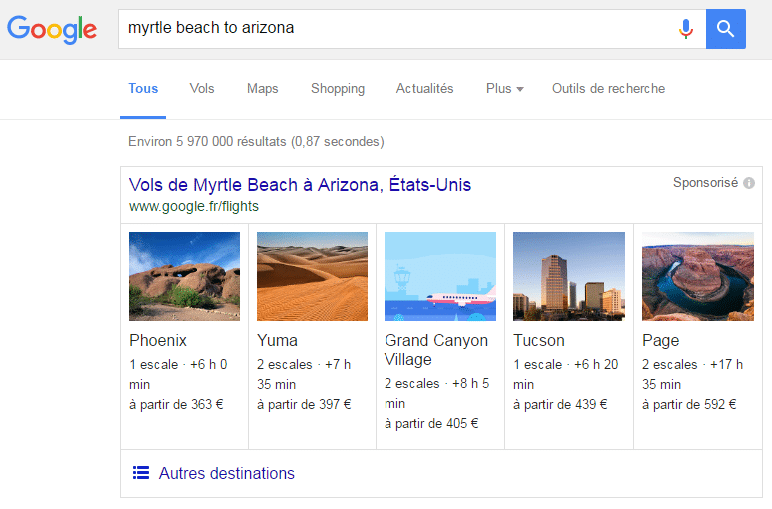772x509 pixels.
Task: Click the www.google.fr/flights URL
Action: point(194,206)
